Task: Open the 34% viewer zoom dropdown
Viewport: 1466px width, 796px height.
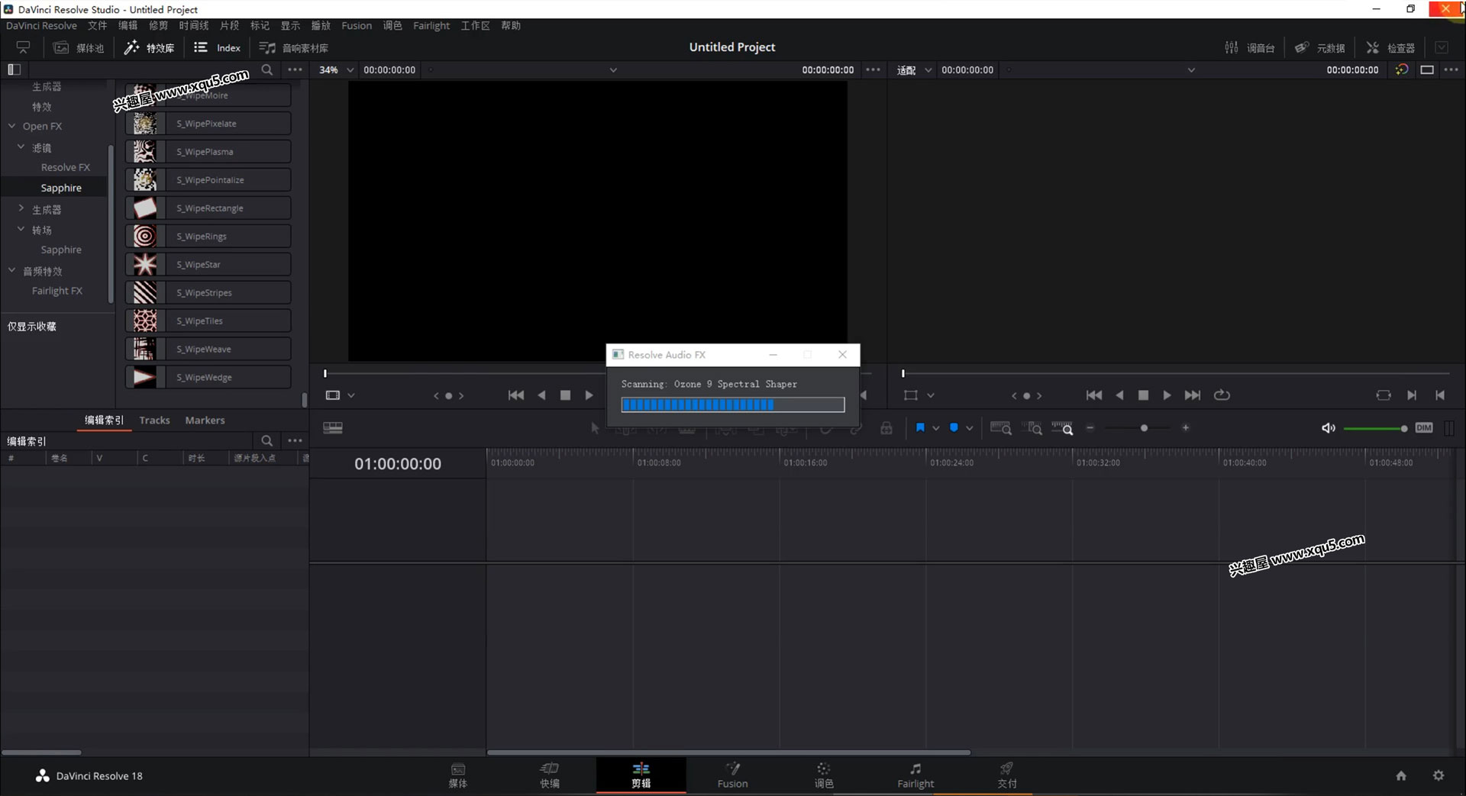Action: point(336,69)
